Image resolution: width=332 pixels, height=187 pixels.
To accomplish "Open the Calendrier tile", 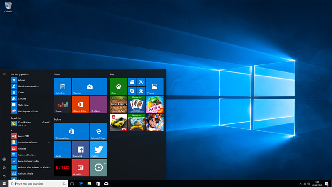I will tap(63, 86).
